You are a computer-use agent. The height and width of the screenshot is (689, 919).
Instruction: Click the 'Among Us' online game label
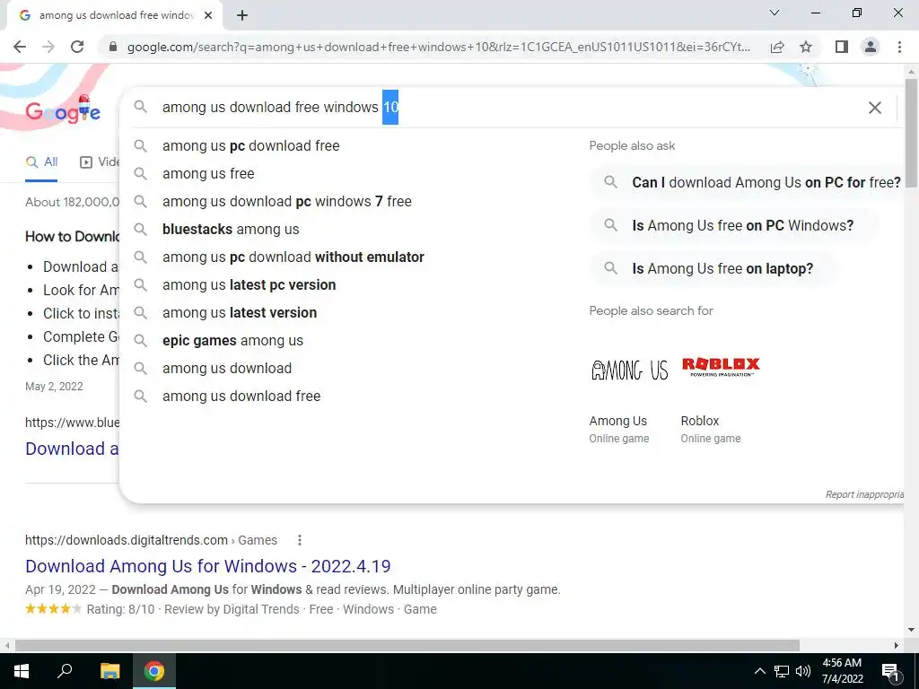(x=617, y=422)
